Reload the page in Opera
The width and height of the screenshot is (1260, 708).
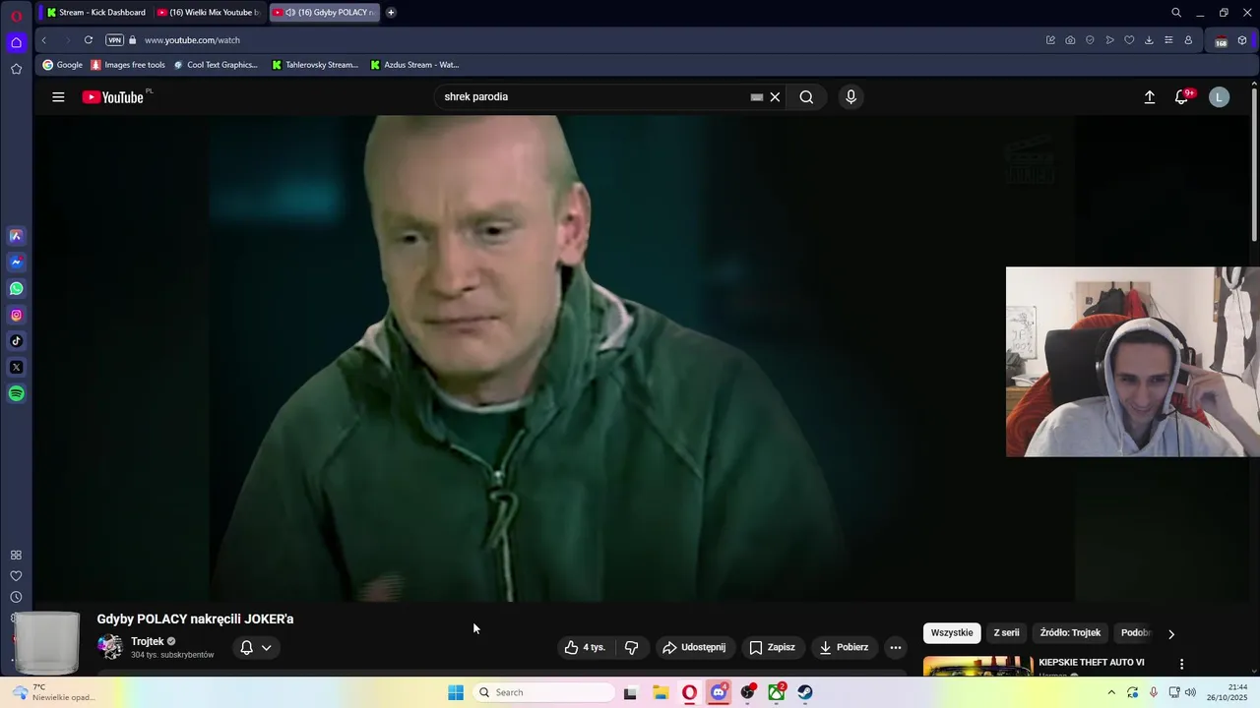(89, 40)
